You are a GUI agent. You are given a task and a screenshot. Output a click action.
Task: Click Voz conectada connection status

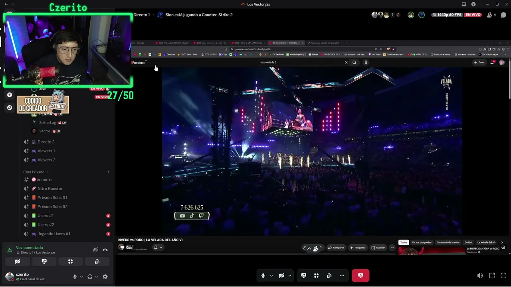[29, 248]
